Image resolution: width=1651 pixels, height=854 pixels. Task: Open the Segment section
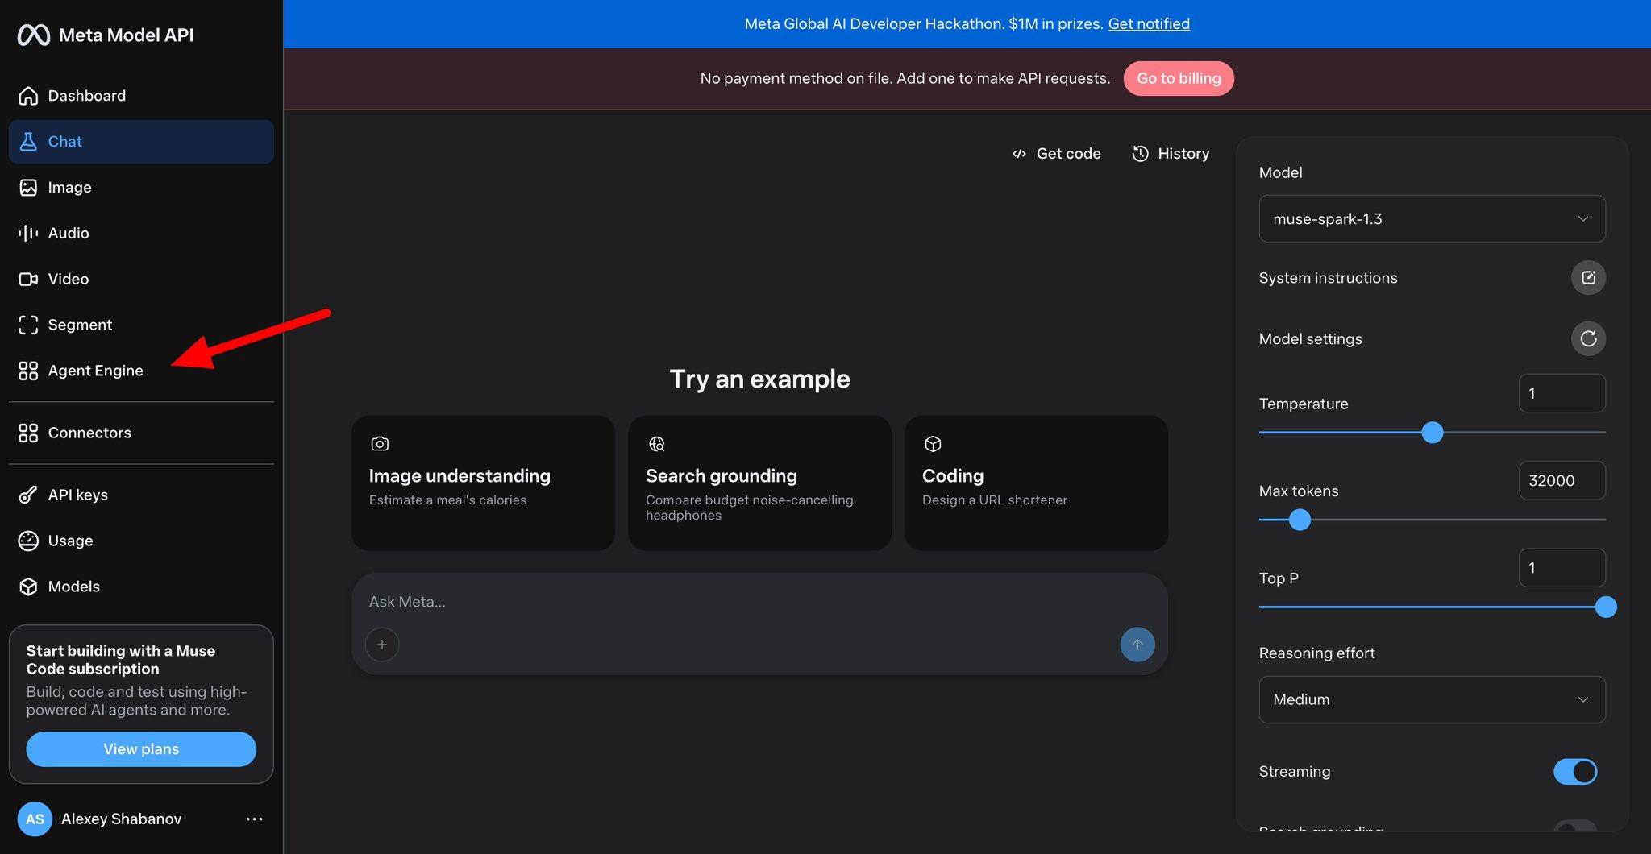pos(141,325)
